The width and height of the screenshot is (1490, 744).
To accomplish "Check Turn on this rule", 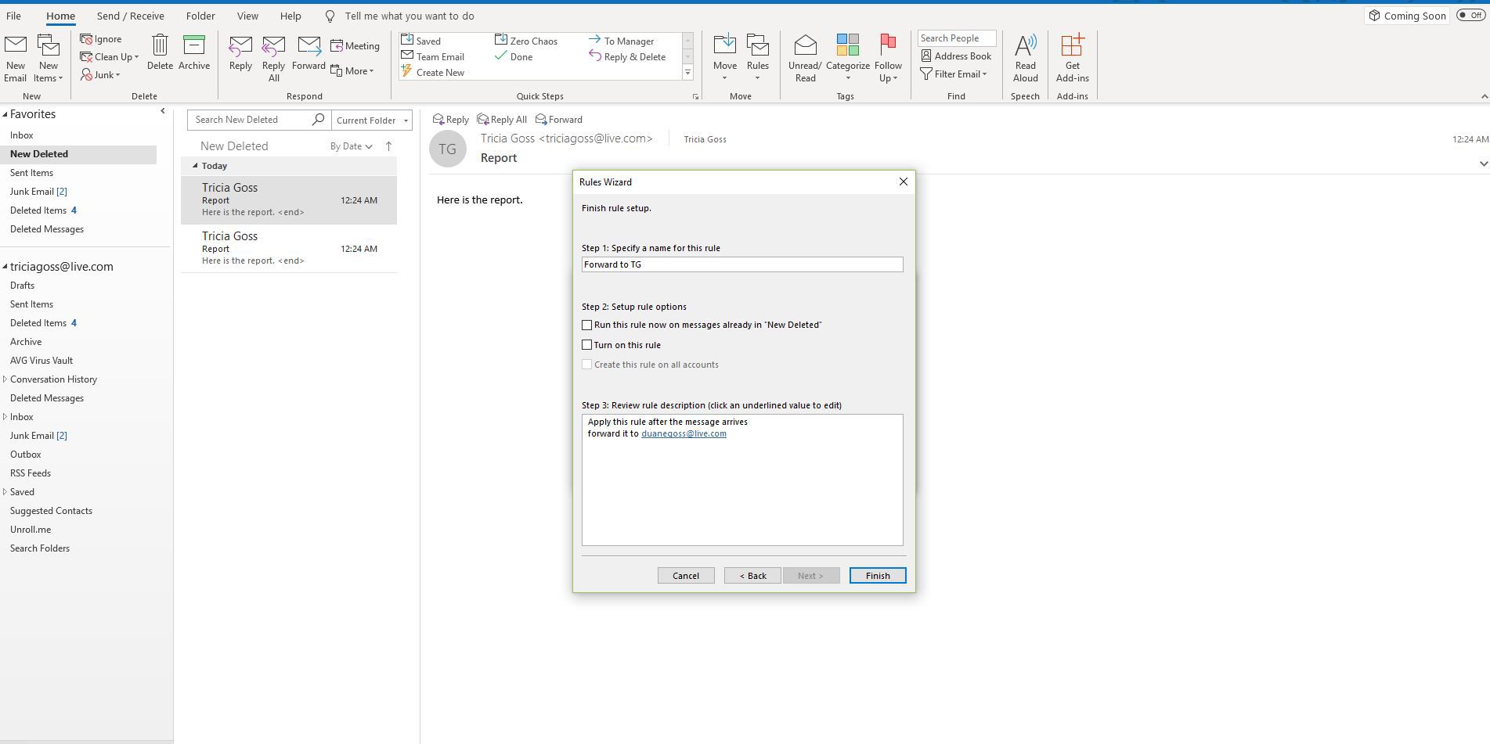I will click(586, 345).
